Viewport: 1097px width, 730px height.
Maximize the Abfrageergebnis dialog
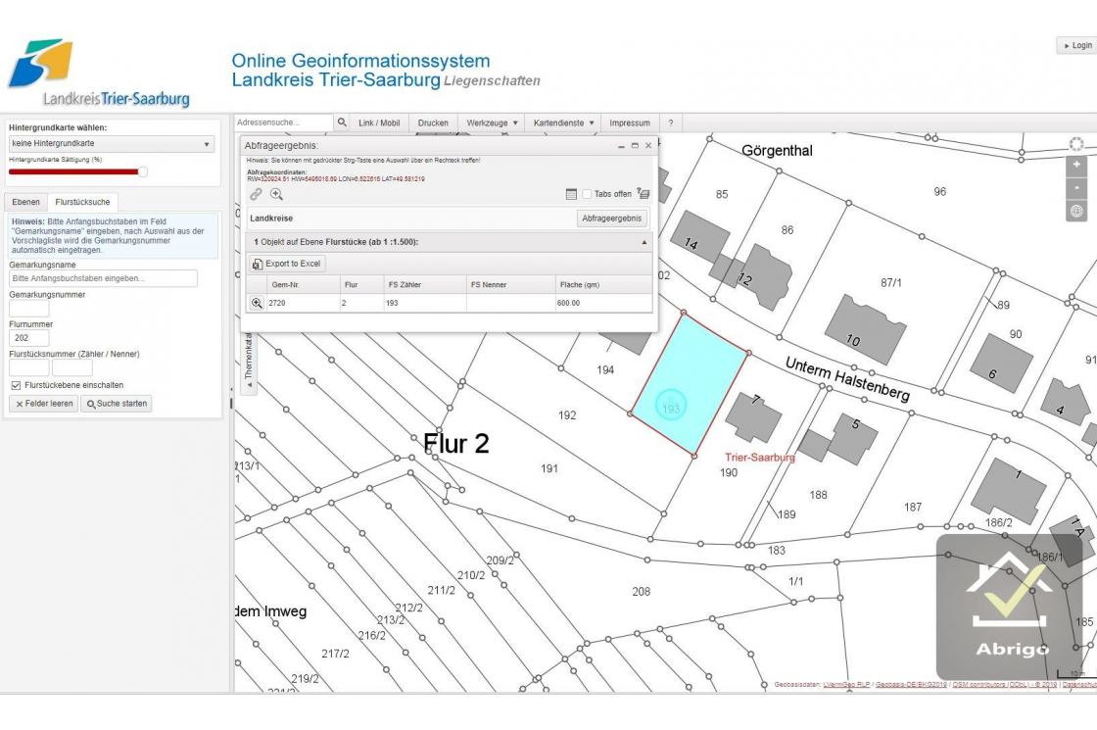(636, 146)
